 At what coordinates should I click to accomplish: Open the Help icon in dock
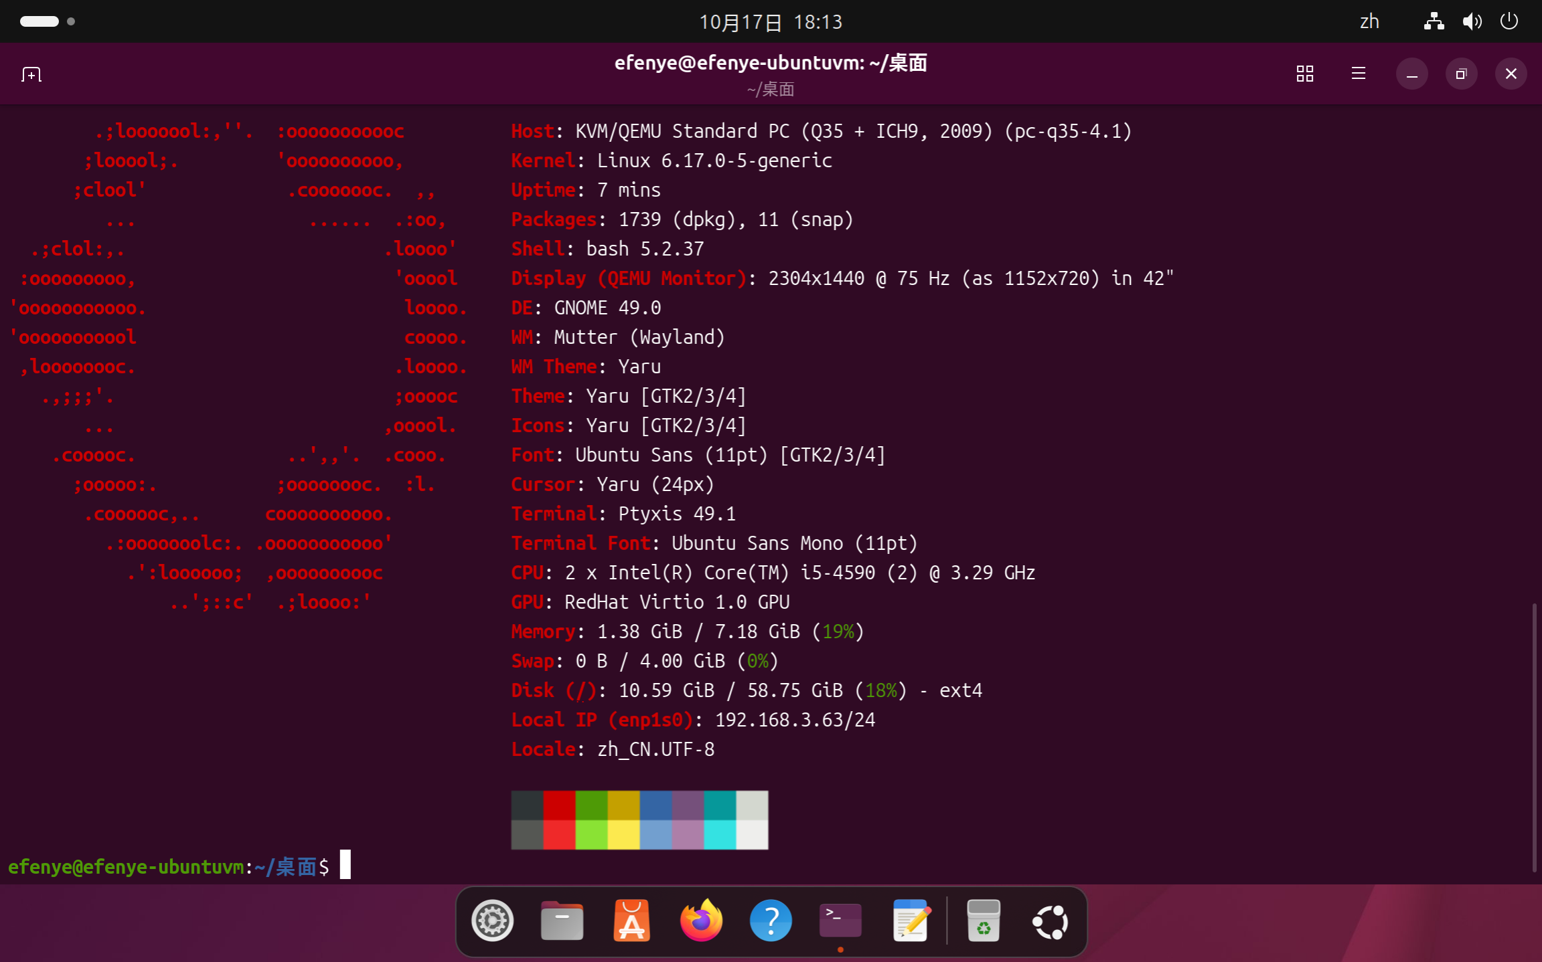pos(771,921)
